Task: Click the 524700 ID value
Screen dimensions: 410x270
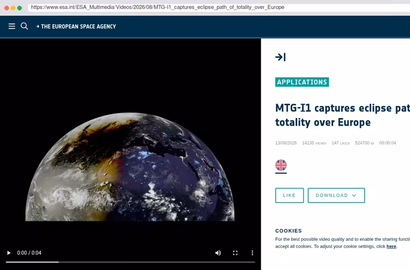Action: click(364, 143)
